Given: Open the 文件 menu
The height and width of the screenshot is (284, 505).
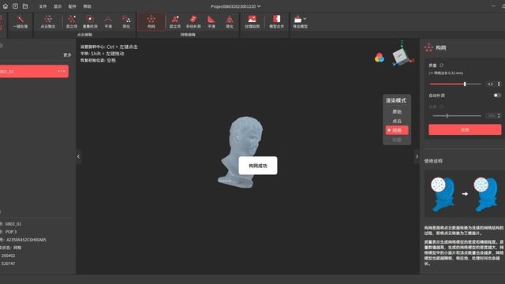Looking at the screenshot, I should [43, 6].
